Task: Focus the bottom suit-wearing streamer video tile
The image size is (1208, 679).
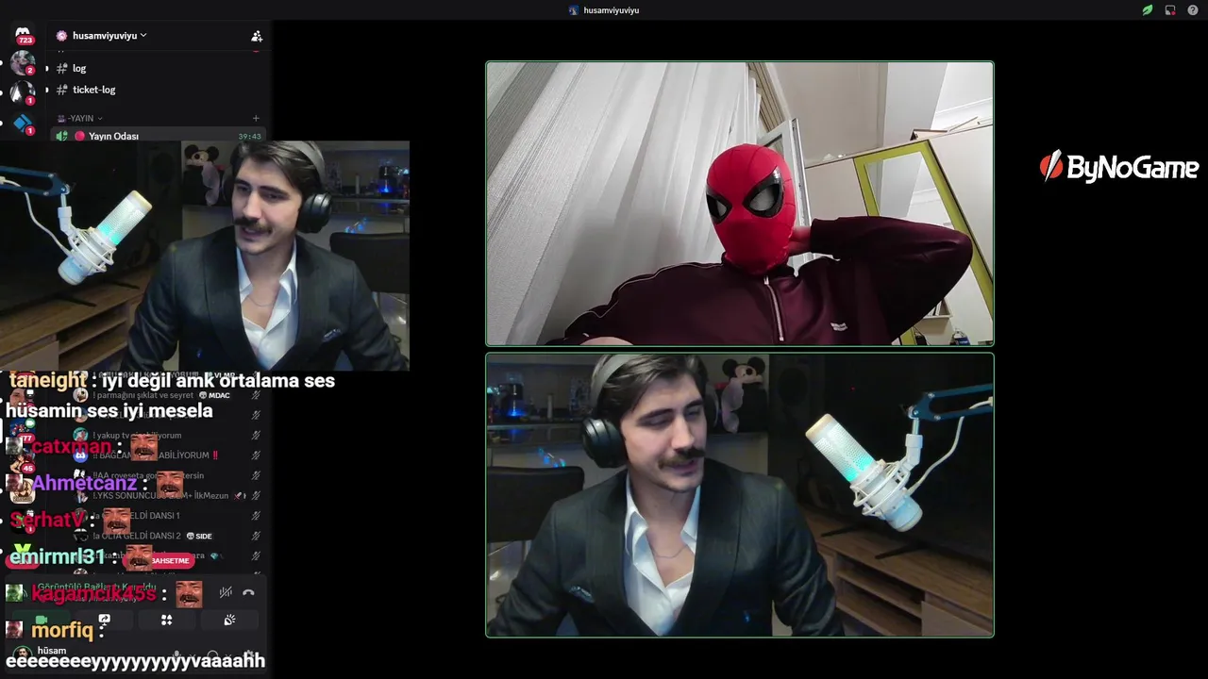Action: (740, 495)
